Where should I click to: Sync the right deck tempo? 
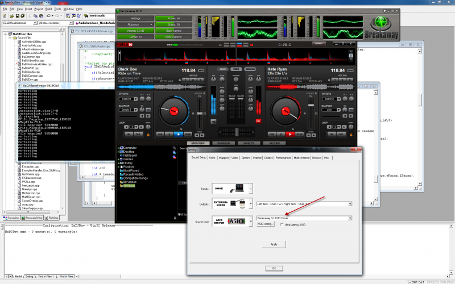point(300,134)
